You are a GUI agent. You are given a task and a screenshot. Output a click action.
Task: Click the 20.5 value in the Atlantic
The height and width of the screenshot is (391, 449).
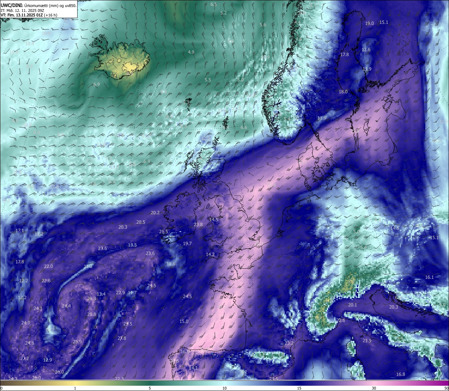[x=141, y=222]
